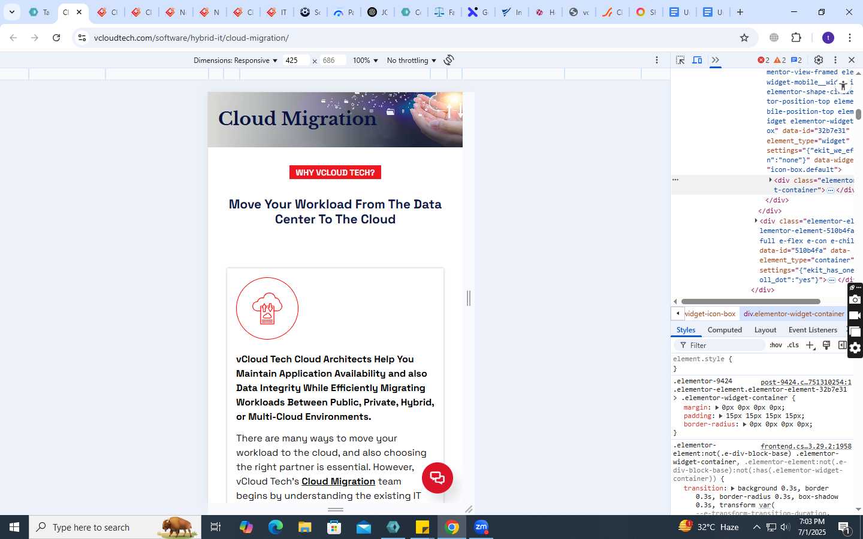The width and height of the screenshot is (863, 539).
Task: Open File Explorer from taskbar
Action: pyautogui.click(x=304, y=527)
